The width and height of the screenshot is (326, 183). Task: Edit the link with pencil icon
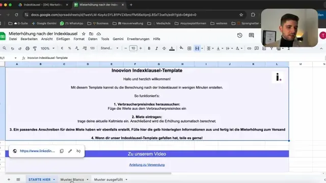point(70,151)
